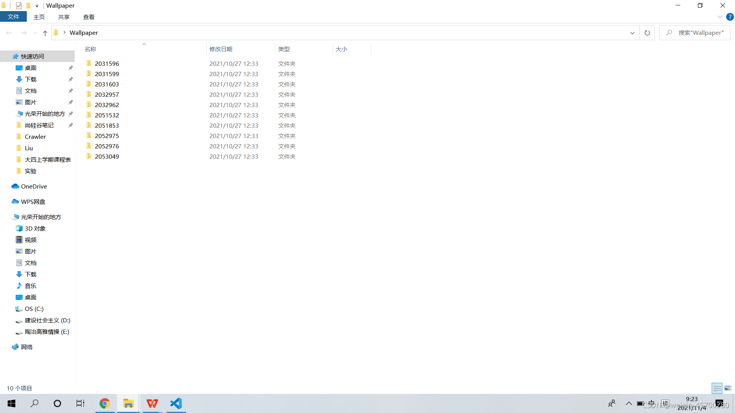Open the People icon in system tray

point(612,403)
